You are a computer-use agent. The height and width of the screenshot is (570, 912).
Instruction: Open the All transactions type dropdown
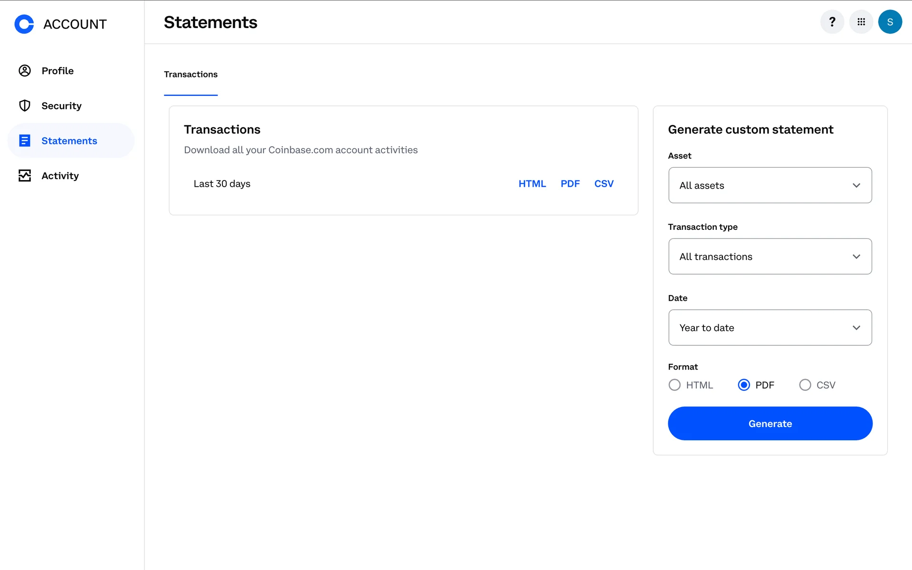pyautogui.click(x=770, y=256)
